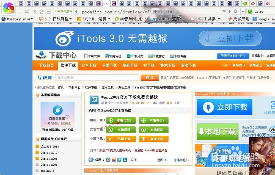Click the 下载中心 download tray logo
The width and height of the screenshot is (275, 175).
click(x=42, y=55)
